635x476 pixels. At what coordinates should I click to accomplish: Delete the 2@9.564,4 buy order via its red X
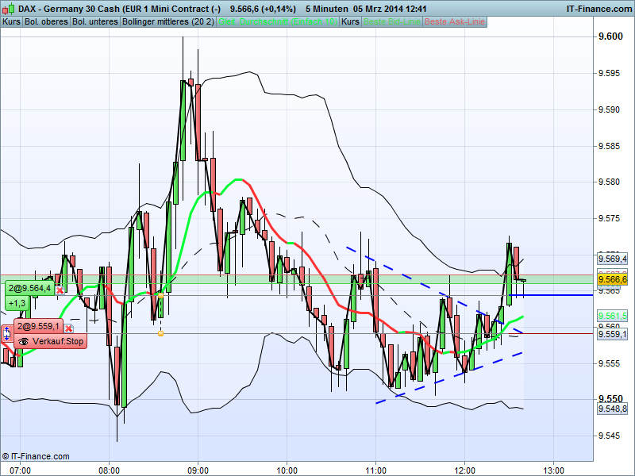pos(60,290)
